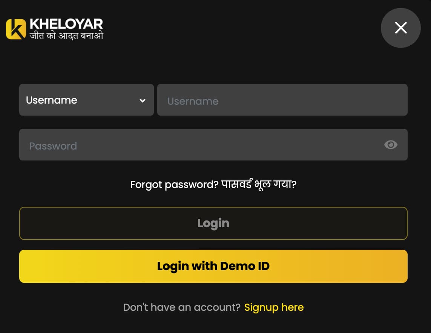Screen dimensions: 431x333
Task: Click the yellow Kheloyar K logo icon
Action: pos(16,29)
